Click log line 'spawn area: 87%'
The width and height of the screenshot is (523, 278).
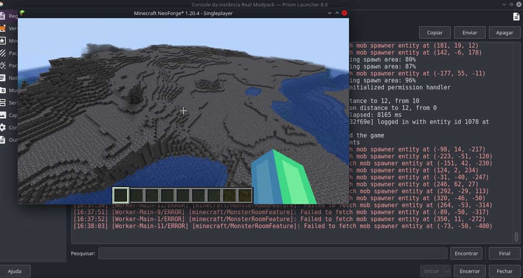(382, 66)
